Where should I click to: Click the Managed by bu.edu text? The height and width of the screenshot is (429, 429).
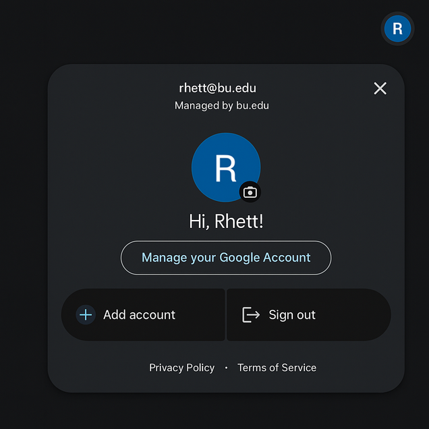[x=222, y=106]
